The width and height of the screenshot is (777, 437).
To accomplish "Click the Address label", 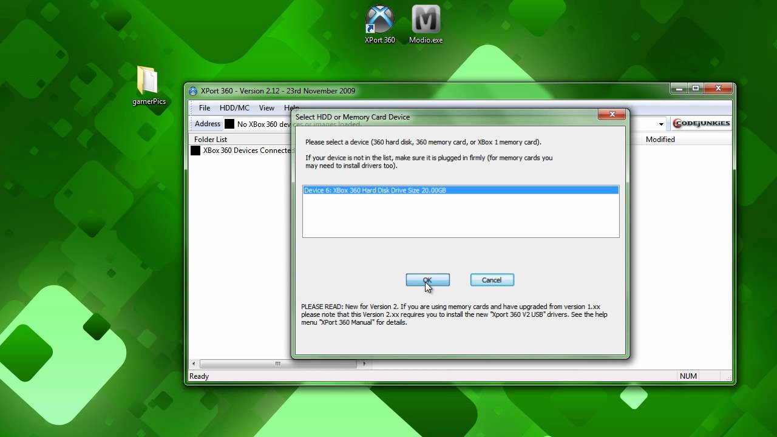I will coord(208,124).
